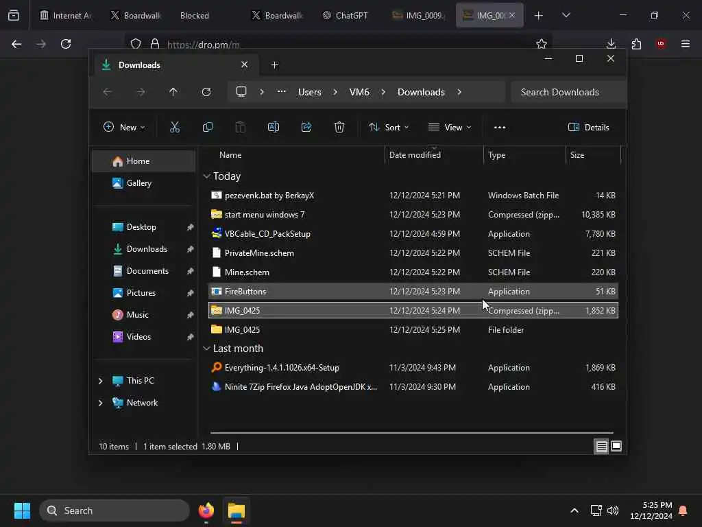This screenshot has width=702, height=527.
Task: Switch to large thumbnails view icon in status bar
Action: point(616,446)
